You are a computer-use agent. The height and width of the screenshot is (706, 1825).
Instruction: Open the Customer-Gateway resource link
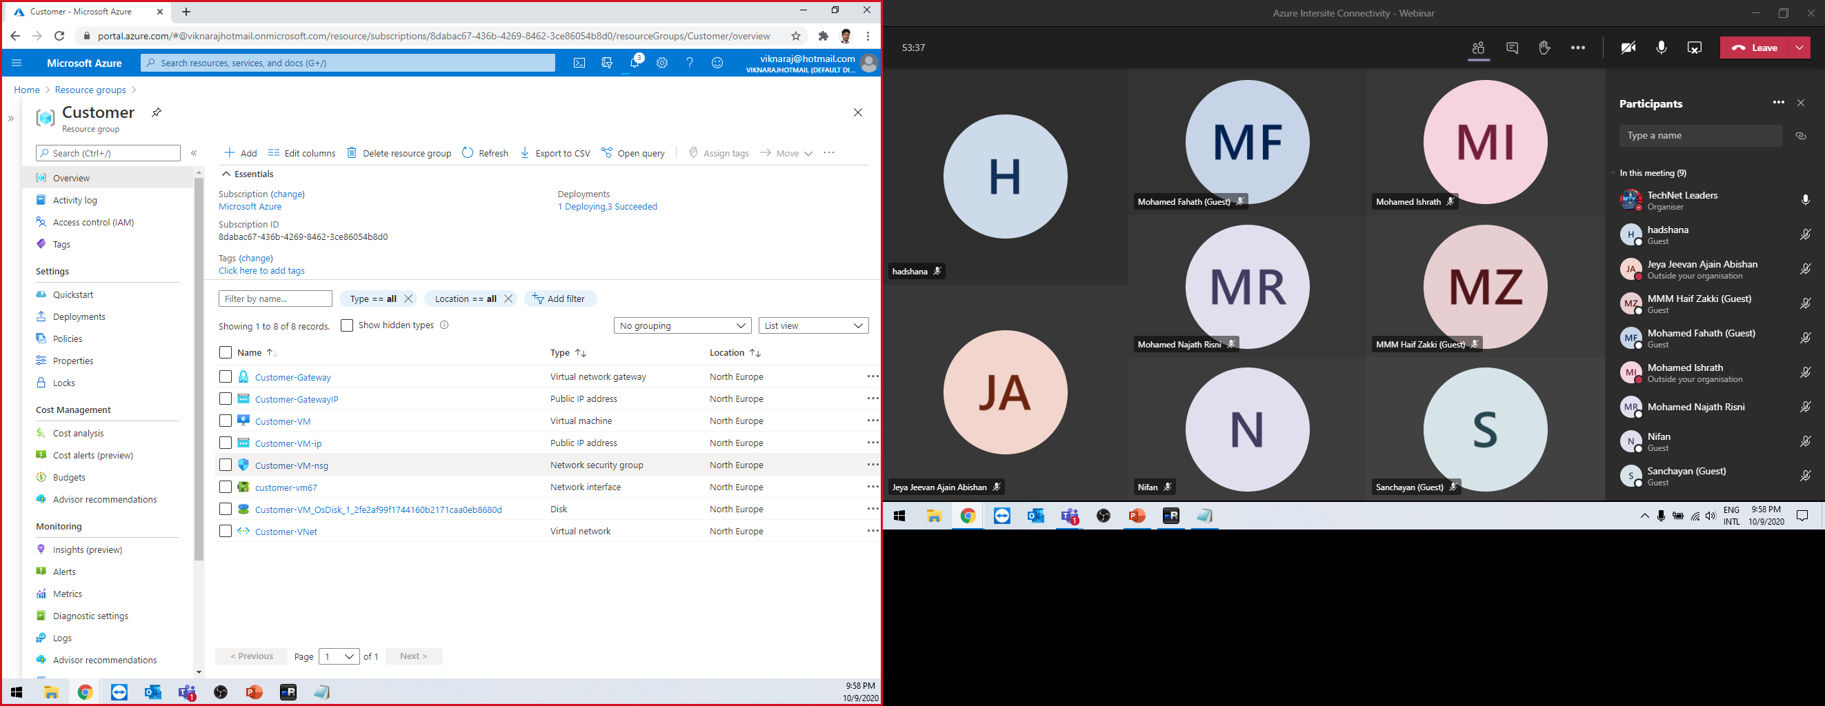click(292, 377)
